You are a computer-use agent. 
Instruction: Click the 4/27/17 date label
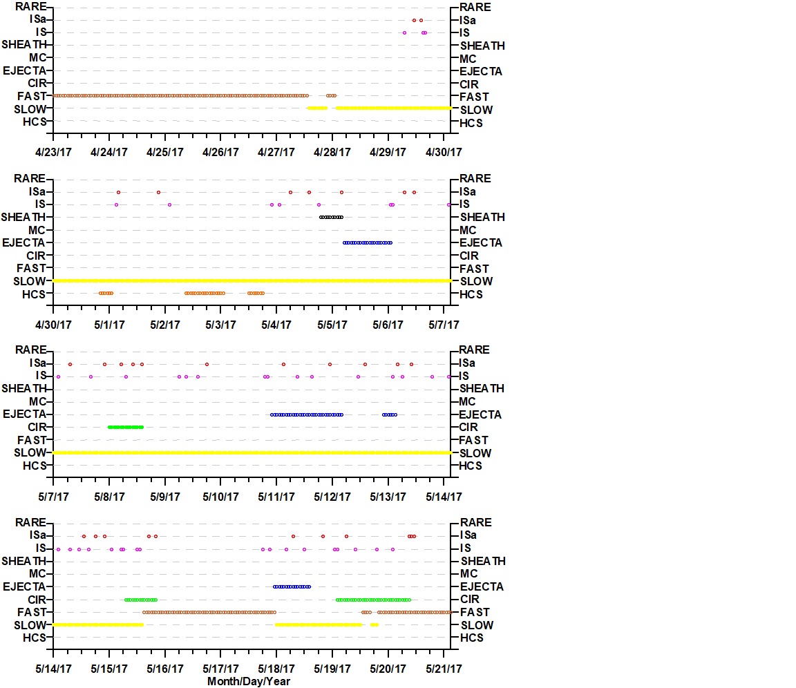(276, 152)
